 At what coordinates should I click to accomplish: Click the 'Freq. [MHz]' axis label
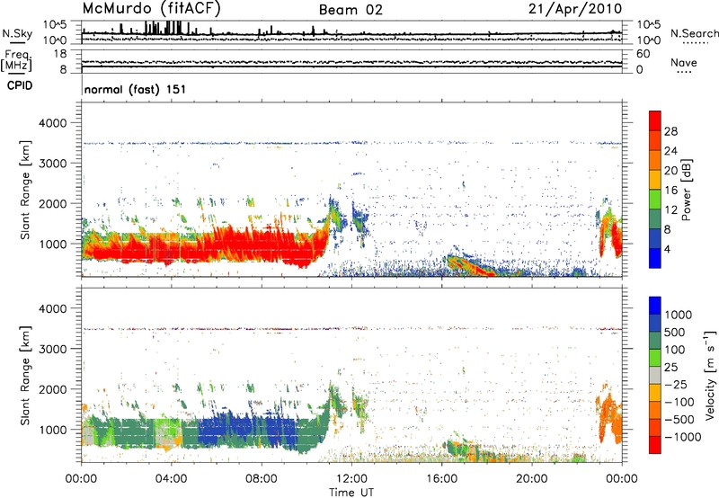(x=16, y=60)
